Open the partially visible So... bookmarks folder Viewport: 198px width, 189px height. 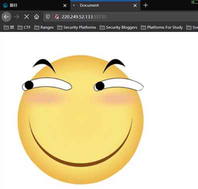pos(192,27)
